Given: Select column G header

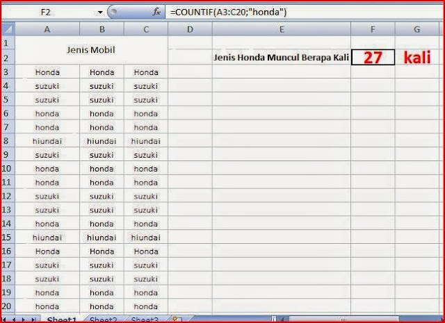Looking at the screenshot, I should [x=417, y=29].
